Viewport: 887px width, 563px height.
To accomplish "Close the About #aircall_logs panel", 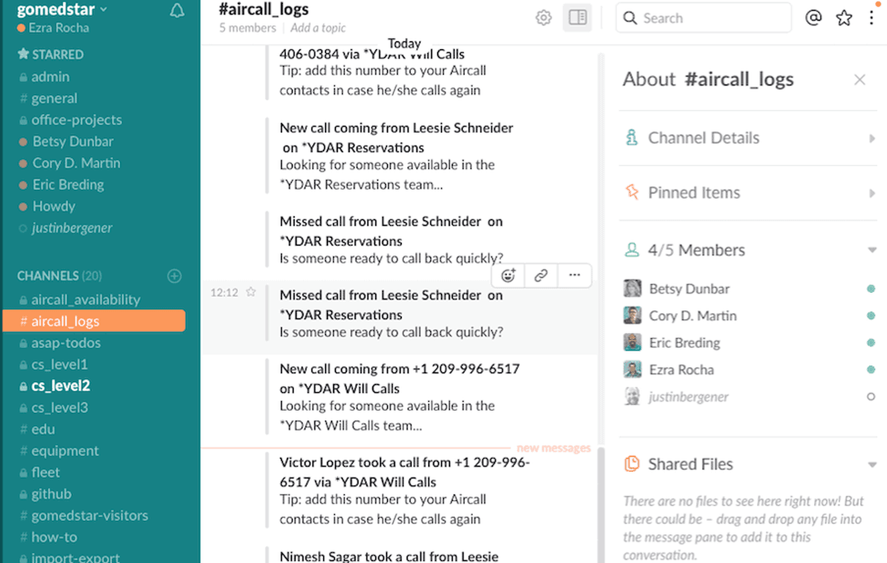I will [x=860, y=80].
